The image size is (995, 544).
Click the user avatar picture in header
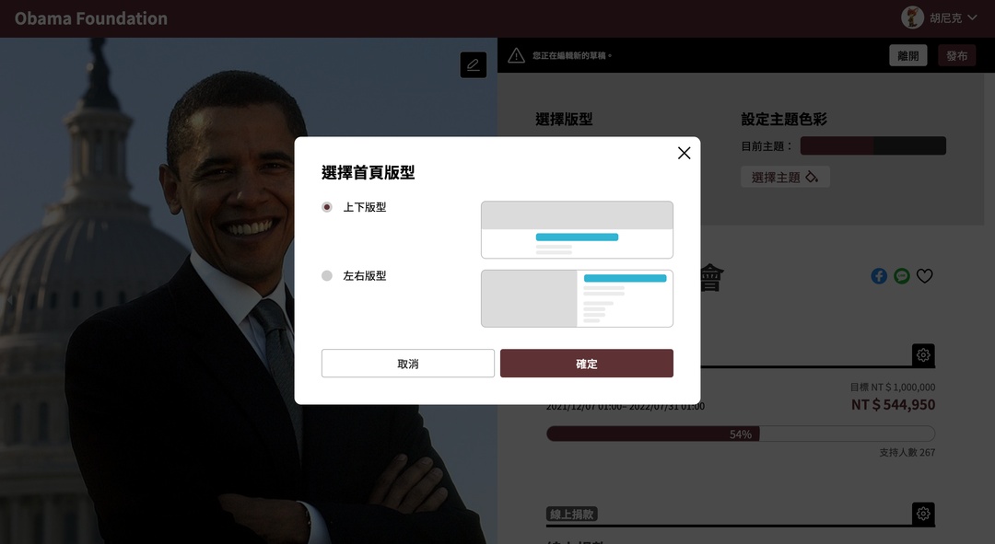912,17
